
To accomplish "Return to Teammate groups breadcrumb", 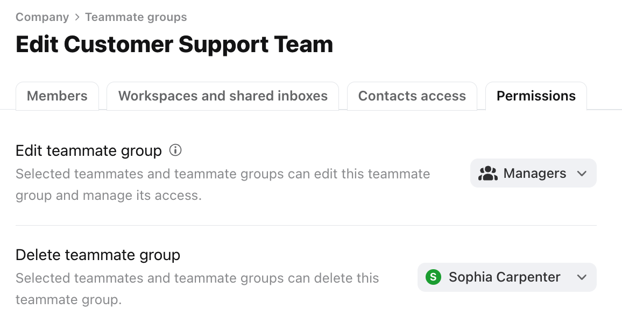I will tap(136, 17).
